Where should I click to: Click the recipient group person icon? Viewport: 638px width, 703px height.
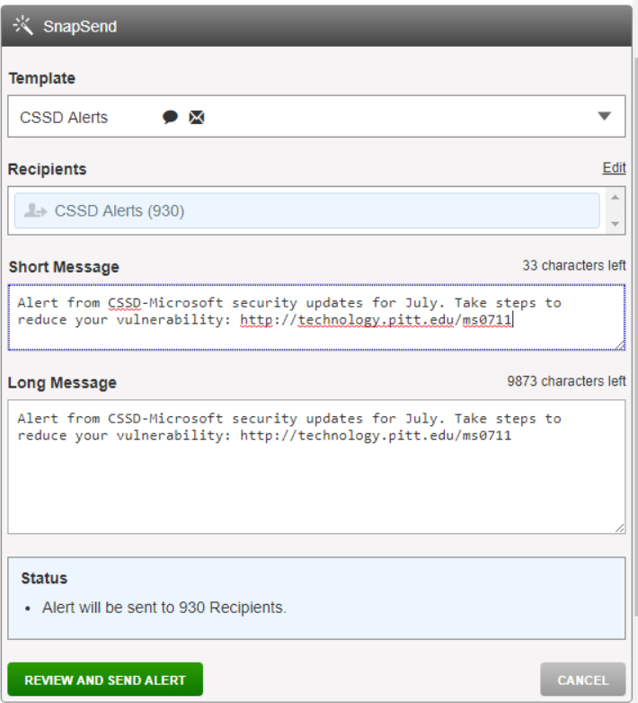pyautogui.click(x=35, y=209)
